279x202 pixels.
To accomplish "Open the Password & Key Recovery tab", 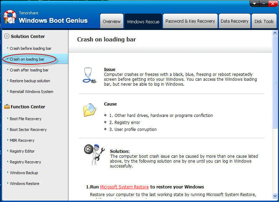I will (190, 21).
